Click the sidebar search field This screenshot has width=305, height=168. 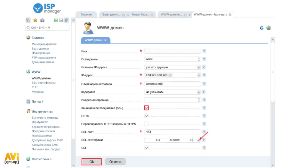(x=47, y=28)
